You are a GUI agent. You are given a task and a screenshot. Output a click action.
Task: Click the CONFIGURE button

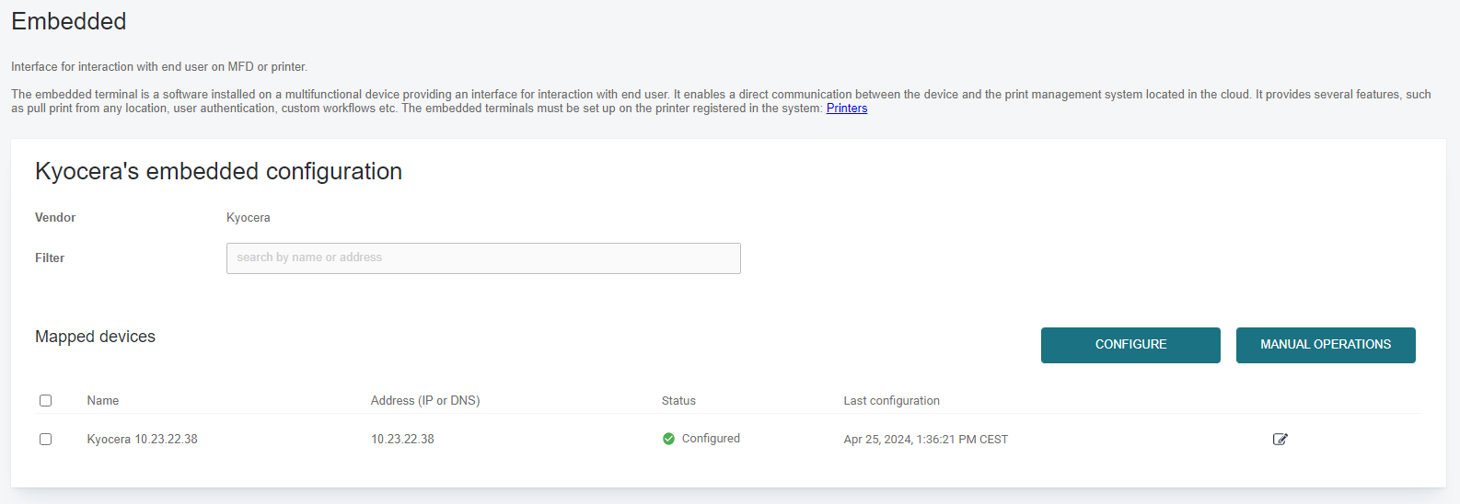pos(1130,345)
